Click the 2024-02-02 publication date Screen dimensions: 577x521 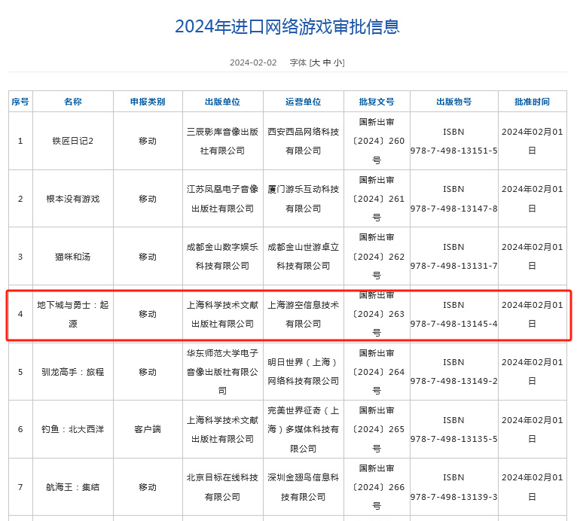click(x=253, y=62)
